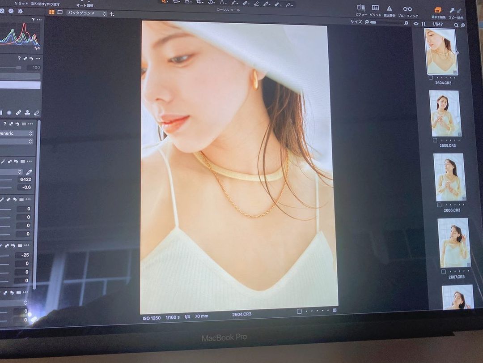Open three-dot menu of white balance panel
The image size is (483, 363).
tap(29, 161)
